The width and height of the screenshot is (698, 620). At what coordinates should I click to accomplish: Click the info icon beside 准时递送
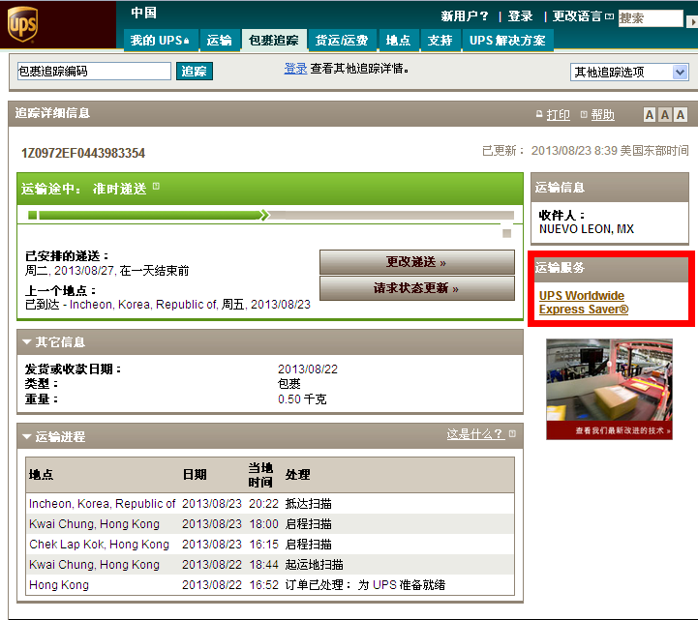[x=156, y=187]
